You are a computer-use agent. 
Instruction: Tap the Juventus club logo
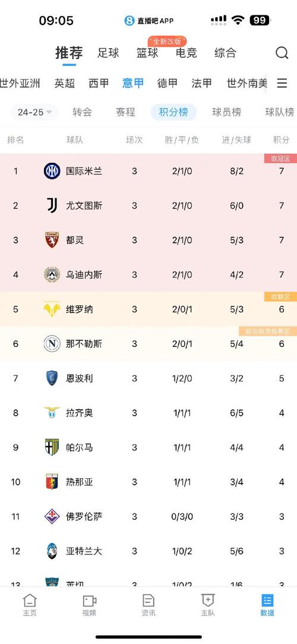click(52, 206)
